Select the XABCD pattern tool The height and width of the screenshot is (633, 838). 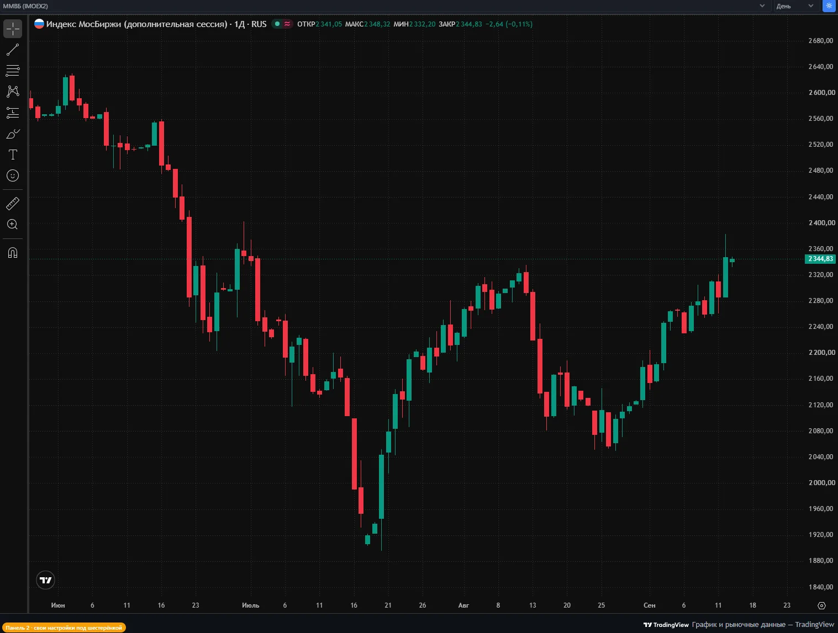point(13,92)
